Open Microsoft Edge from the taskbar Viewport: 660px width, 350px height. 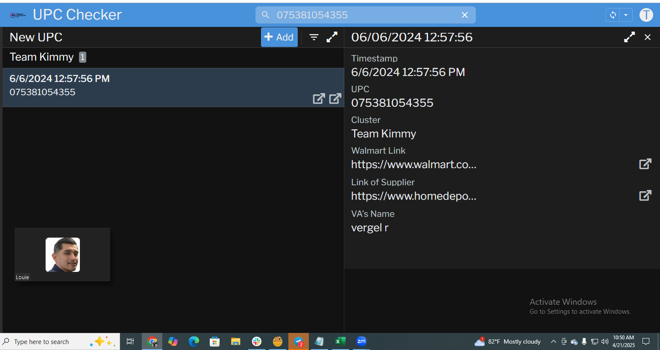[194, 341]
